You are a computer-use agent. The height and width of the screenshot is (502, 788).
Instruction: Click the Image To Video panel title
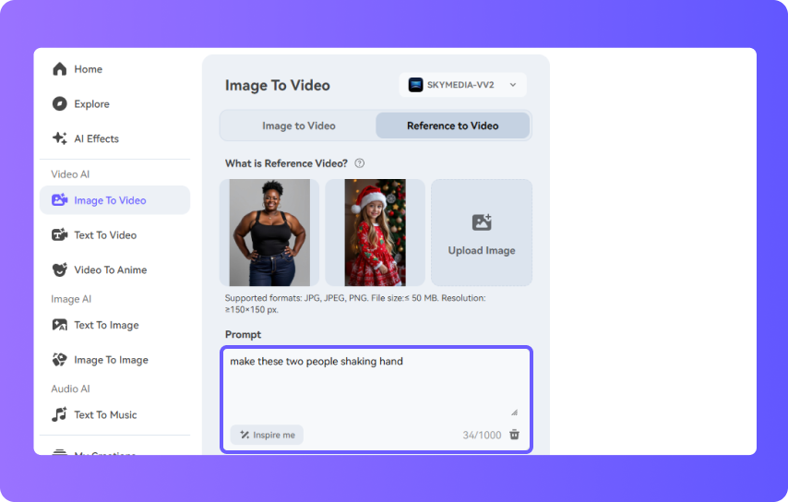(x=278, y=85)
